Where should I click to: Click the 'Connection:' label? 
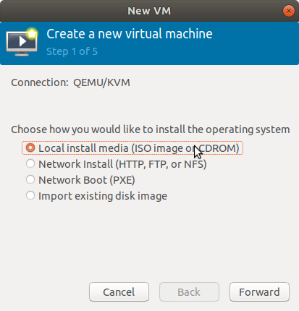[x=40, y=82]
